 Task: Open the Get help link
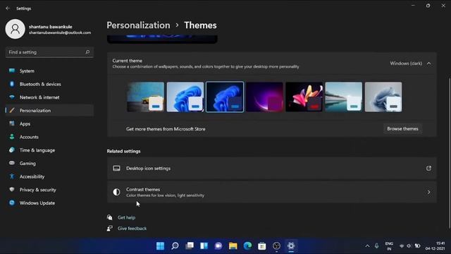pos(126,217)
